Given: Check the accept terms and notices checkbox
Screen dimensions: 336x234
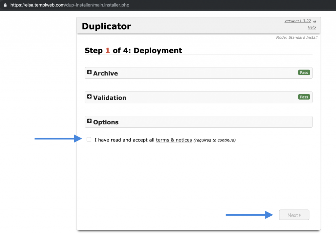Looking at the screenshot, I should click(x=89, y=139).
